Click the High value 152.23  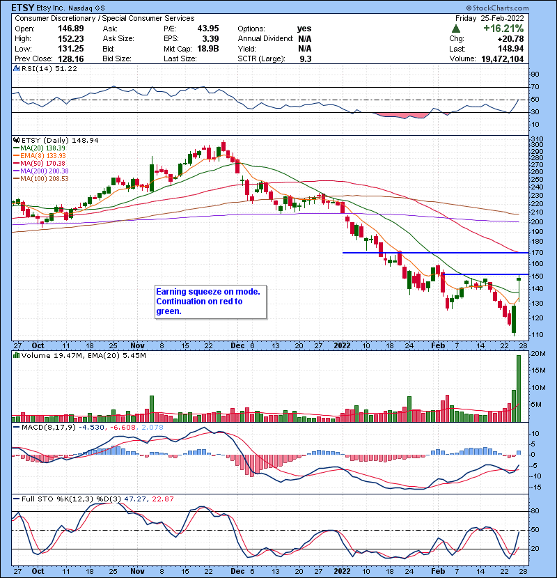pos(71,39)
